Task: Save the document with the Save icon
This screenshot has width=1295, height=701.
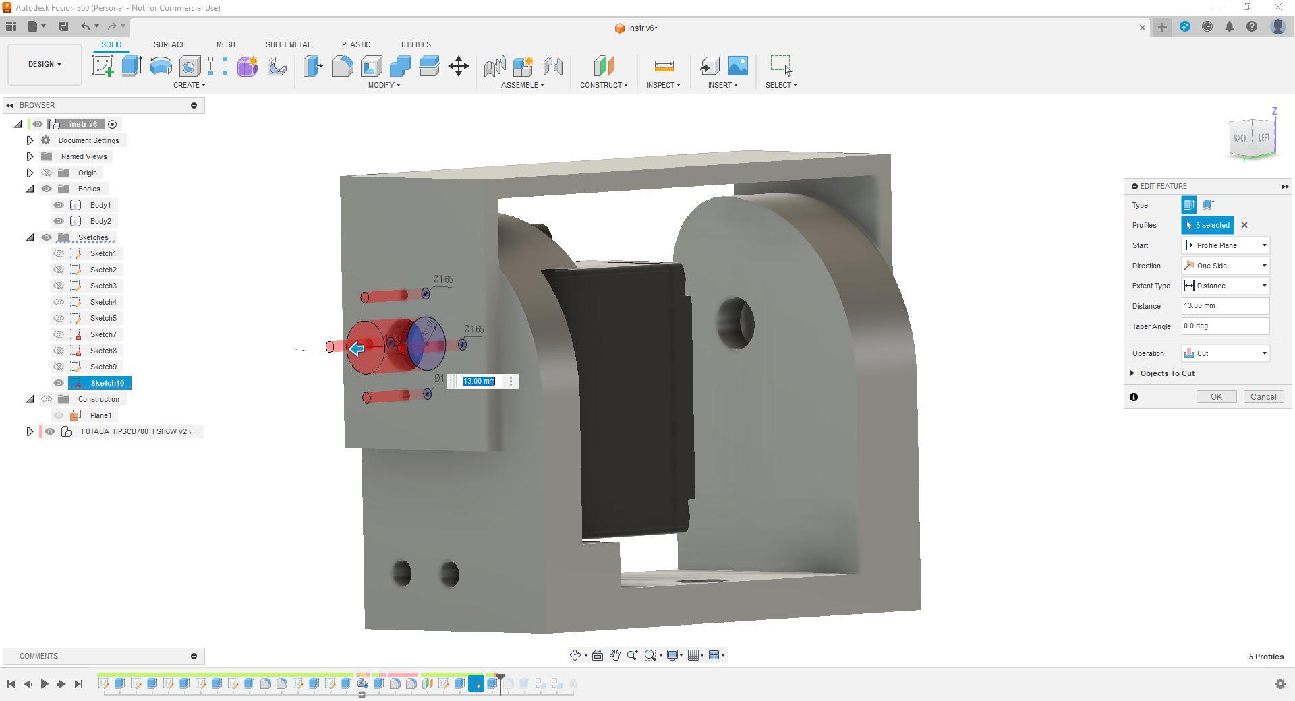Action: tap(63, 26)
